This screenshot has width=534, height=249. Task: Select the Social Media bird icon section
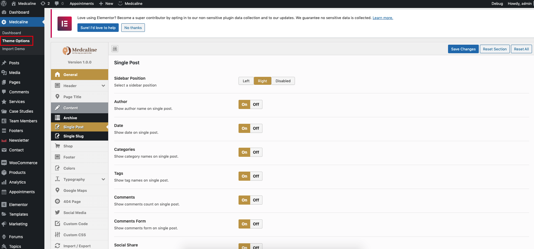point(57,213)
